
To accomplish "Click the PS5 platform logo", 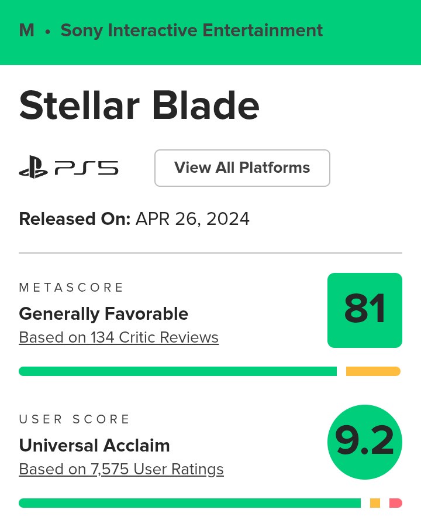I will [69, 169].
